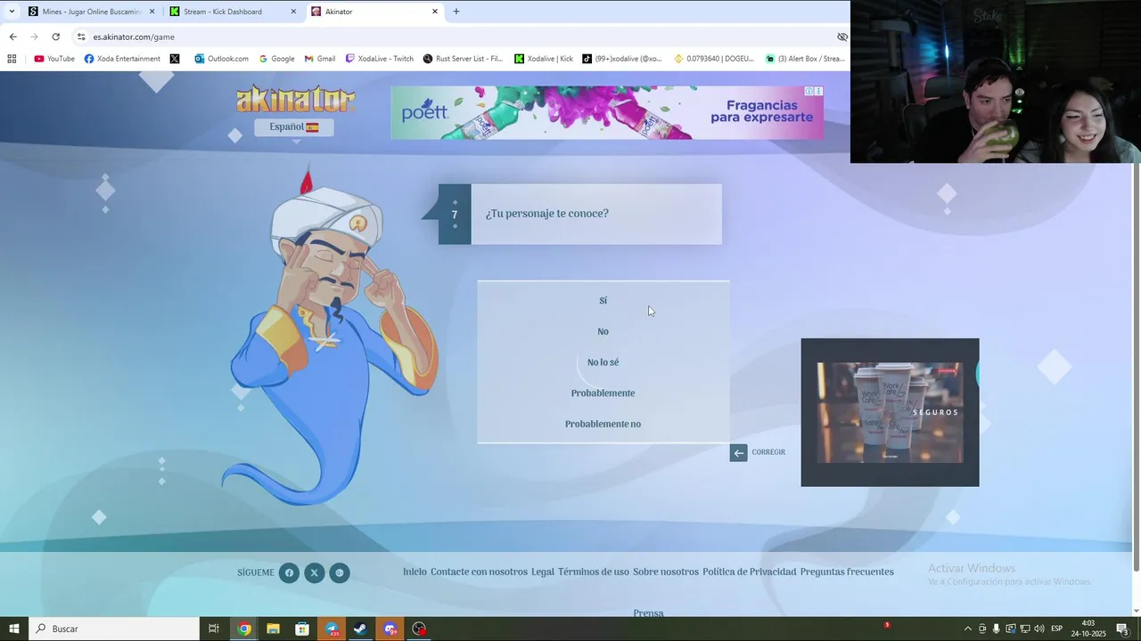Open Sobre nosotros link
Image resolution: width=1141 pixels, height=641 pixels.
pyautogui.click(x=666, y=572)
